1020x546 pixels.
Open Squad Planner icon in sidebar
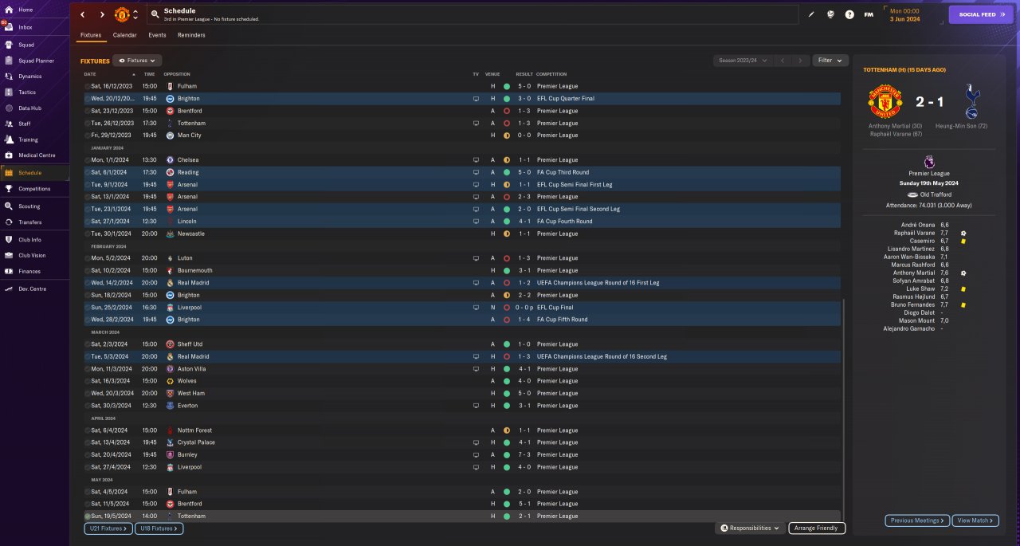[9, 61]
